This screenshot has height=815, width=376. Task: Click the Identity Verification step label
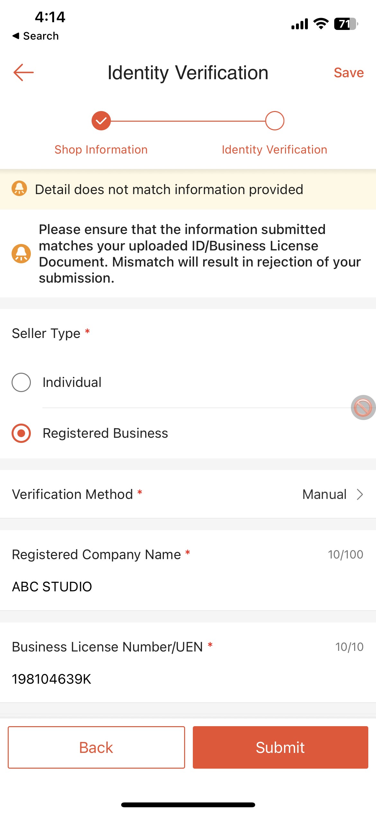[274, 149]
